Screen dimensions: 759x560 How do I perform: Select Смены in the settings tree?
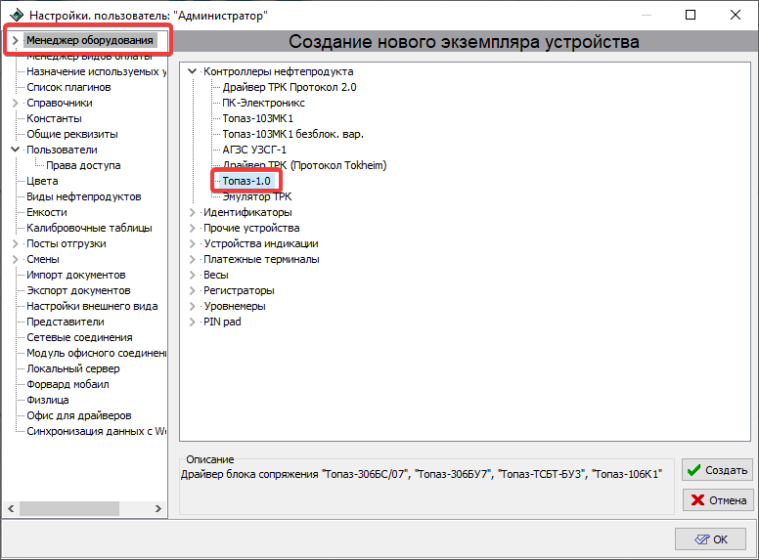click(43, 259)
